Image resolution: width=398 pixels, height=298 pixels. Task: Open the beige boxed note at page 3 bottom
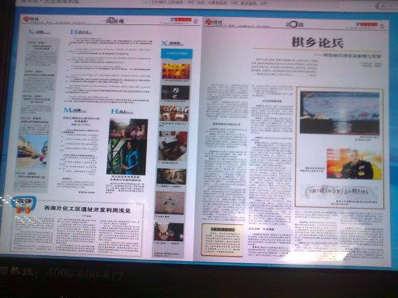coord(223,240)
